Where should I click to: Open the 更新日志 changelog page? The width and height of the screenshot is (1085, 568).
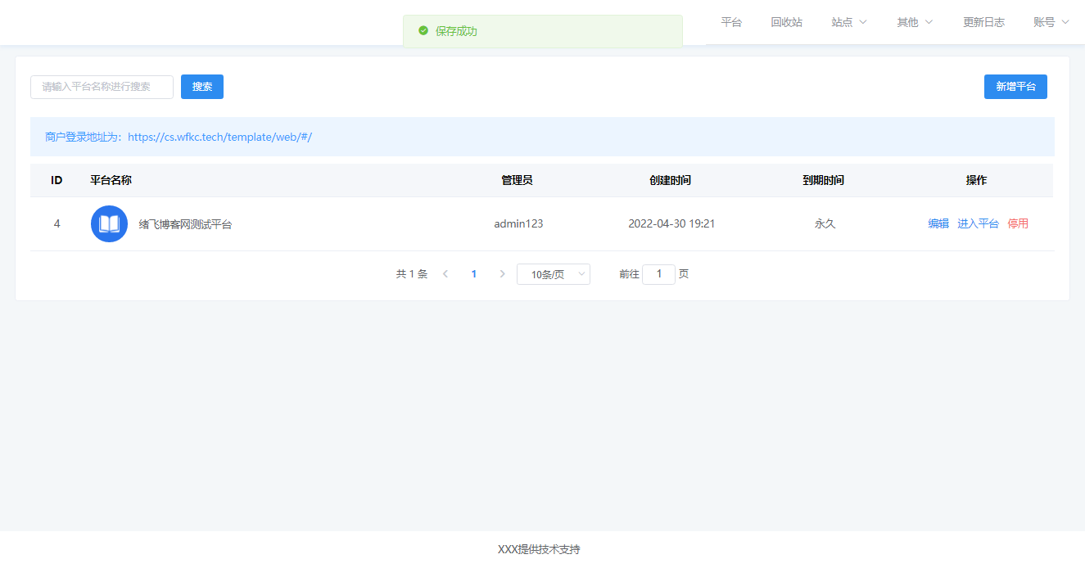point(983,22)
